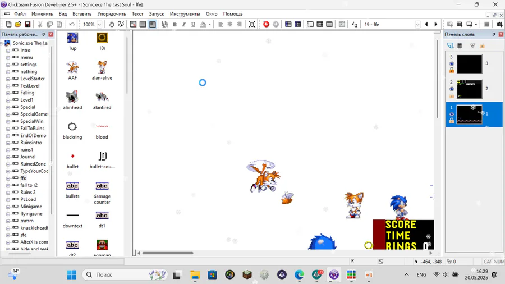Select layer 2 thumbnail
This screenshot has height=284, width=505.
click(469, 89)
